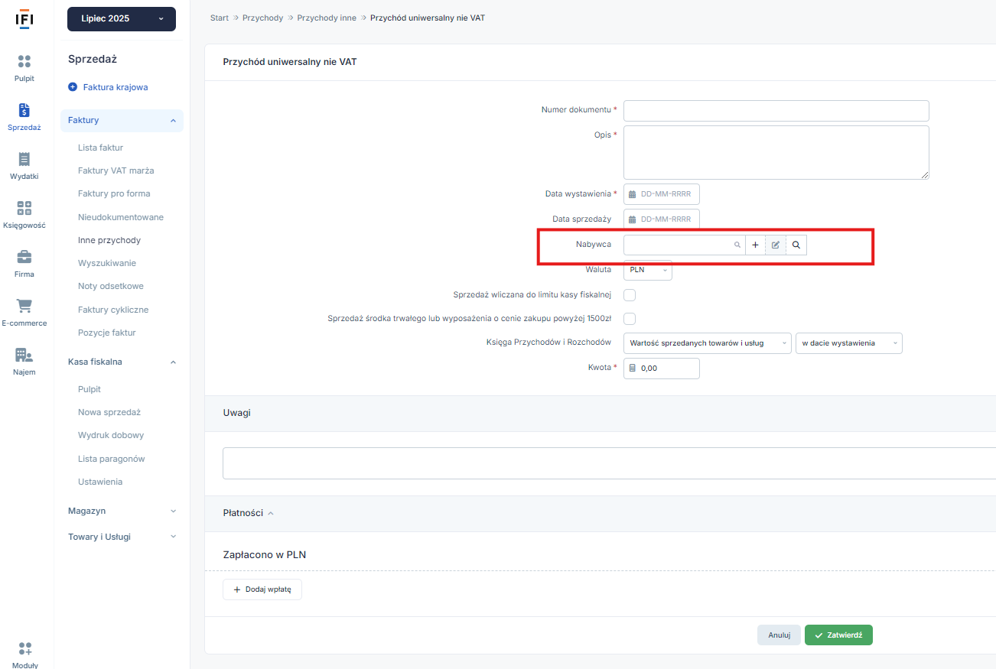Click the plus icon to add Nabywca
Viewport: 996px width, 669px height.
[x=755, y=245]
